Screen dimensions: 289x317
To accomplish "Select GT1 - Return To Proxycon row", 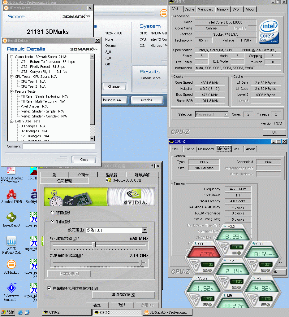I will [48, 62].
